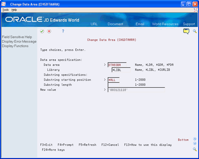Click the empty Substring length field
The width and height of the screenshot is (199, 159).
pyautogui.click(x=113, y=85)
